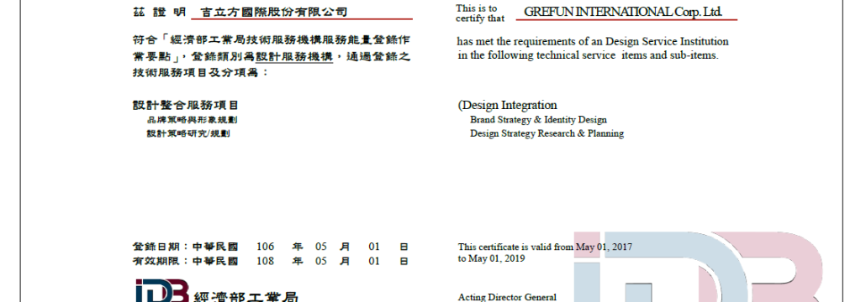Click Design Strategy Research & Planning item

point(547,133)
